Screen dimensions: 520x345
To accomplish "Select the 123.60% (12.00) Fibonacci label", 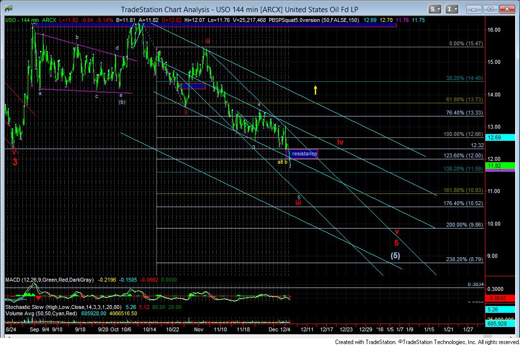I will click(463, 156).
